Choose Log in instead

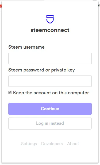pyautogui.click(x=50, y=123)
